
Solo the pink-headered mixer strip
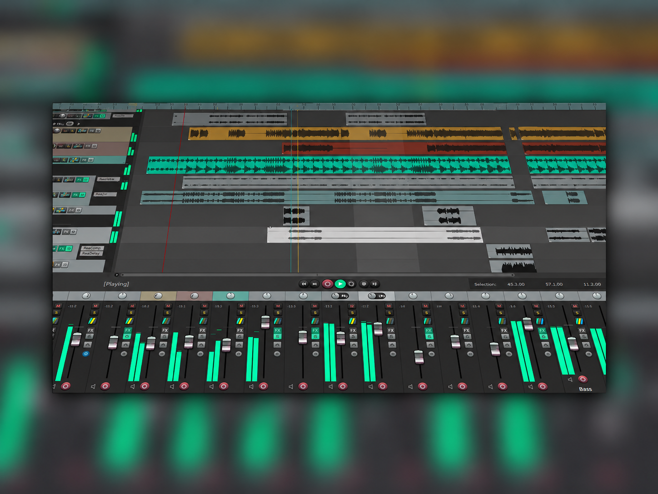point(204,313)
